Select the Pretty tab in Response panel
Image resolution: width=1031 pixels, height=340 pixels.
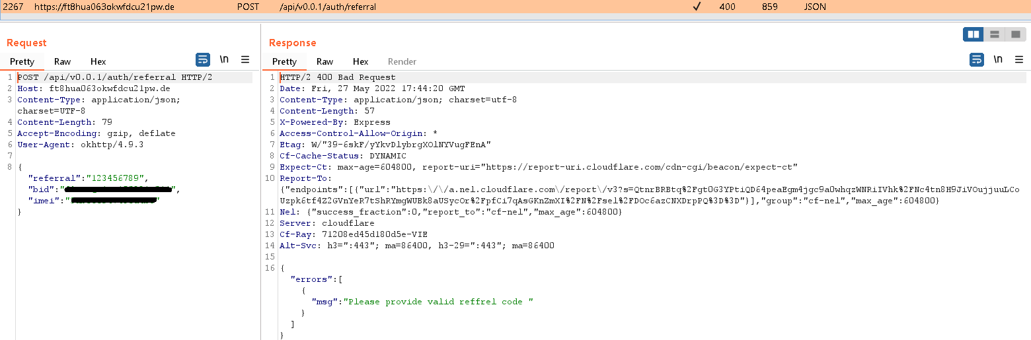pos(284,61)
